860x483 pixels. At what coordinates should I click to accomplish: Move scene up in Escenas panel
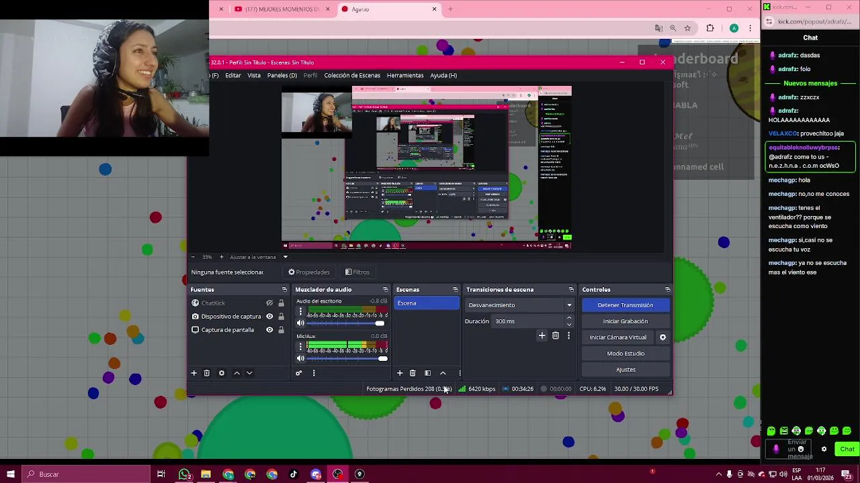(x=443, y=373)
